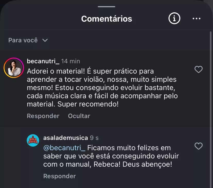This screenshot has width=213, height=188.
Task: Select the Para você sorting label
Action: [x=23, y=40]
